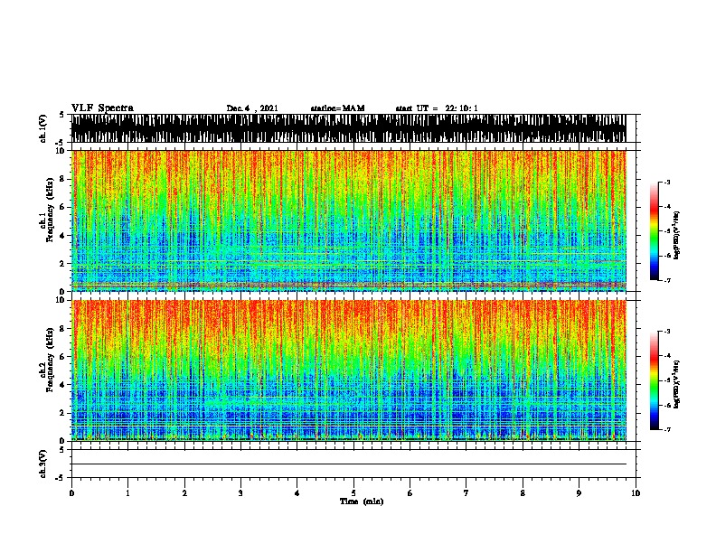Click the ch.1 voltage waveform strip

pos(348,128)
